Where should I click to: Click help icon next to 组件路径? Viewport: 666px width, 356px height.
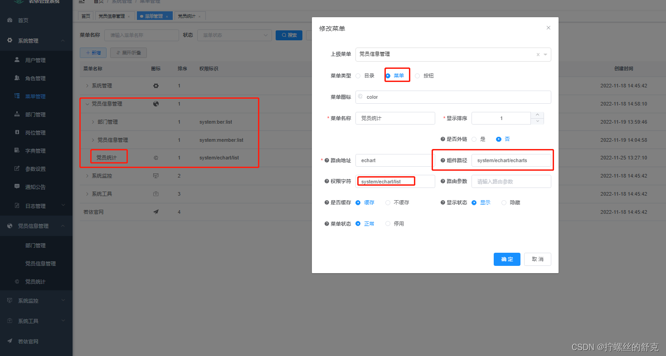click(x=443, y=160)
